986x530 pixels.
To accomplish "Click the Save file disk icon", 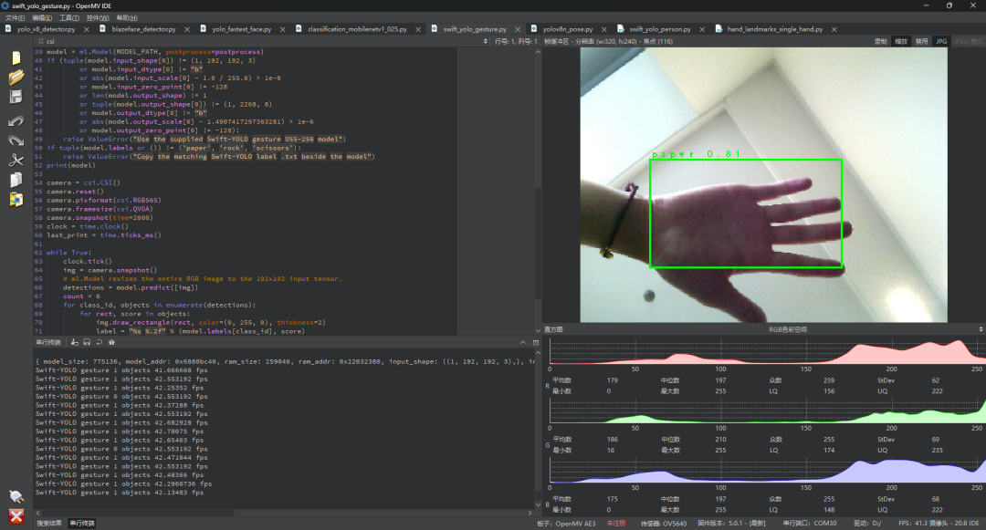I will coord(16,97).
